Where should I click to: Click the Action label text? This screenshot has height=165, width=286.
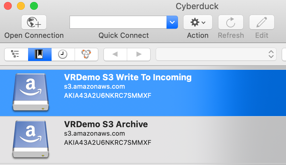coord(198,35)
